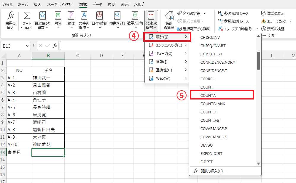This screenshot has height=183, width=296.
Task: Switch to the ホーム tab
Action: (x=23, y=4)
